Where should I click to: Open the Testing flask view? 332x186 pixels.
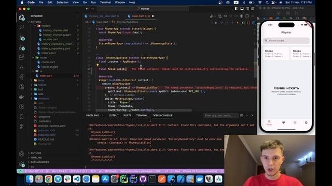coord(22,67)
